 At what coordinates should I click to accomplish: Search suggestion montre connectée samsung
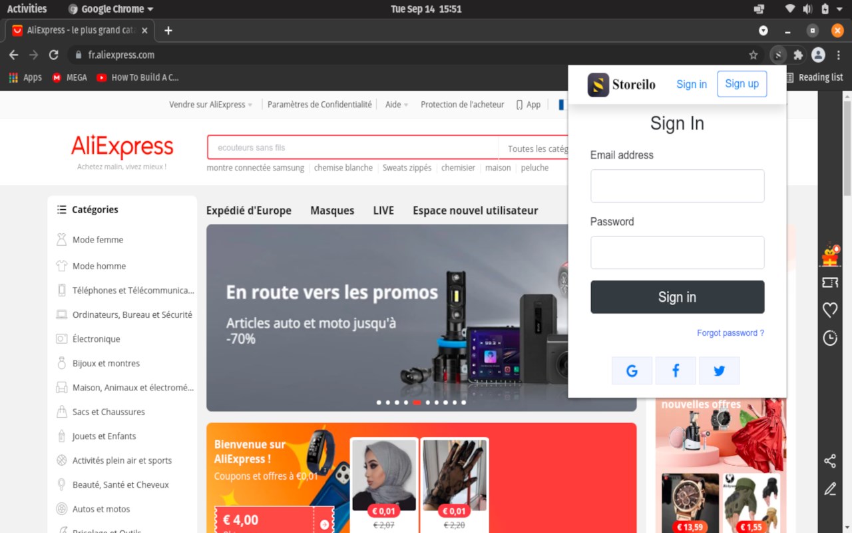point(256,168)
